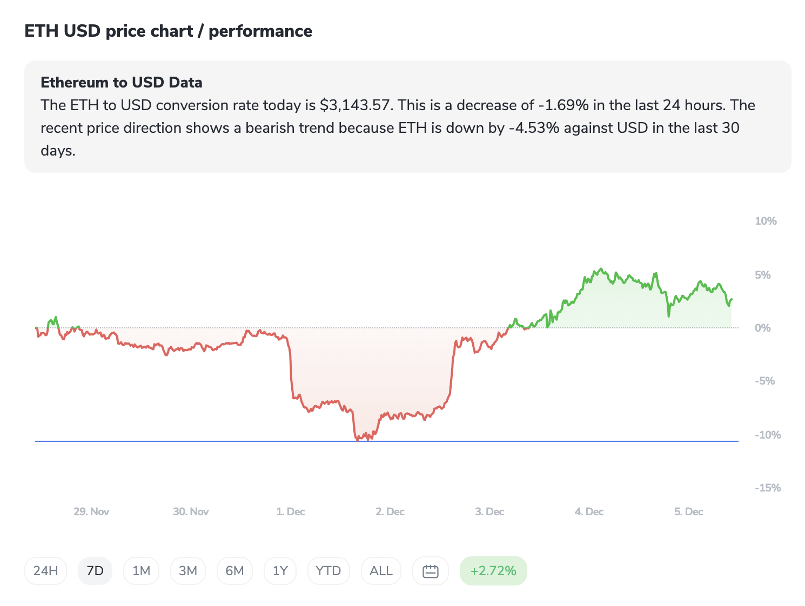Click the 0% baseline axis label
This screenshot has width=805, height=606.
[x=762, y=328]
